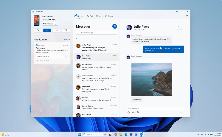Screen dimensions: 222x137
Task: Open Kayla Lewis conversation
Action: pyautogui.click(x=96, y=89)
